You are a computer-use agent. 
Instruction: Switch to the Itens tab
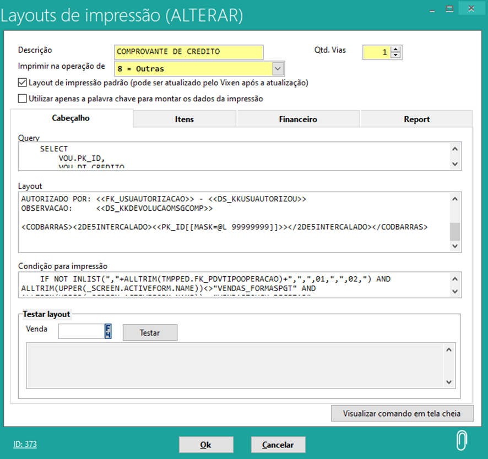pos(185,119)
